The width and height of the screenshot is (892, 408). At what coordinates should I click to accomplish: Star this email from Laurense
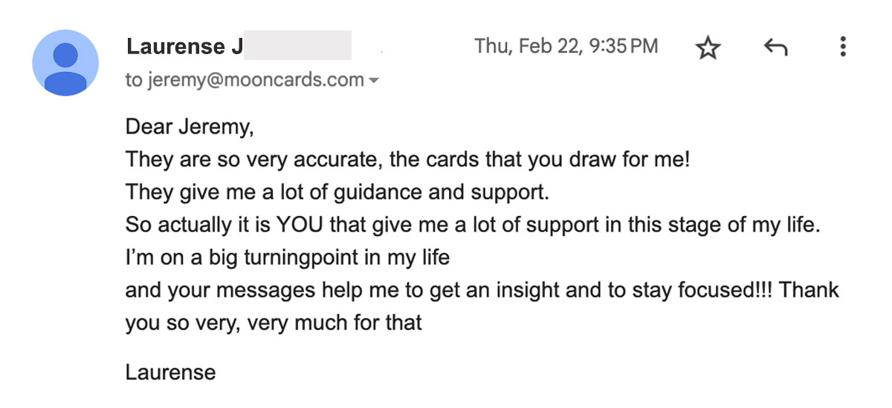[x=708, y=49]
